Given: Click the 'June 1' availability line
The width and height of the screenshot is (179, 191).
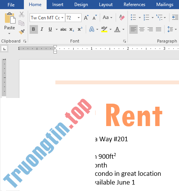Looking at the screenshot, I should coord(126,182).
